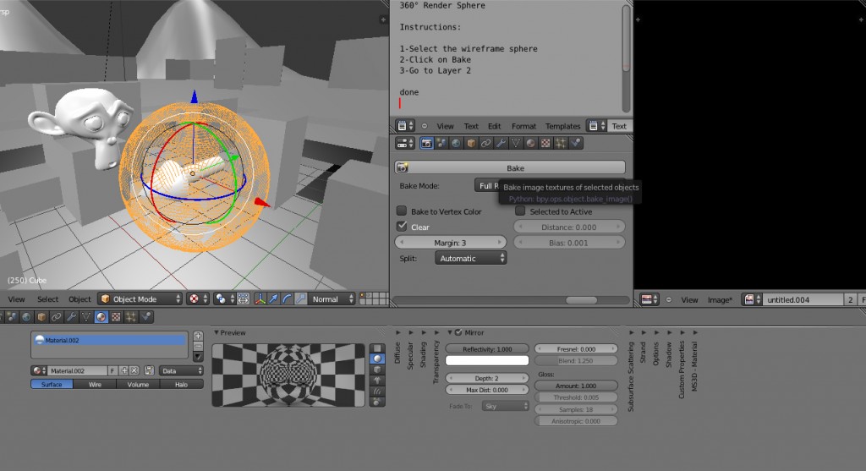Set material preview to monkey
The height and width of the screenshot is (471, 866).
pyautogui.click(x=377, y=381)
